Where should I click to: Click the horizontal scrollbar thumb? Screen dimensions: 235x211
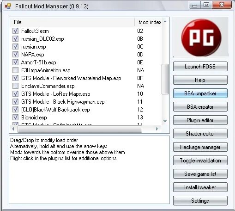coord(80,129)
